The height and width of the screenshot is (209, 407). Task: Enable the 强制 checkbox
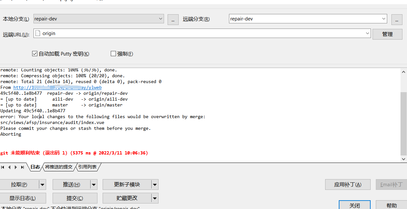point(113,54)
